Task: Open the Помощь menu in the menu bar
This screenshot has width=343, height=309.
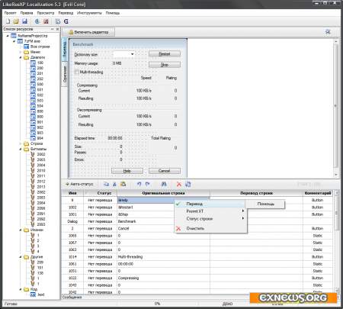Action: click(x=113, y=13)
